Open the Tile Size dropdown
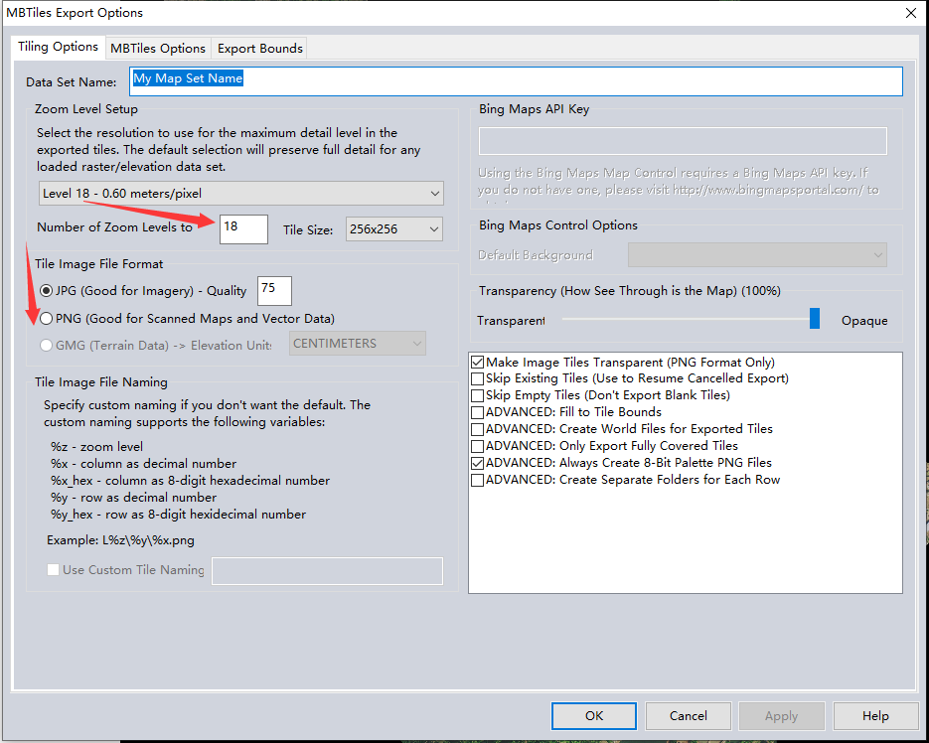929x743 pixels. 394,229
